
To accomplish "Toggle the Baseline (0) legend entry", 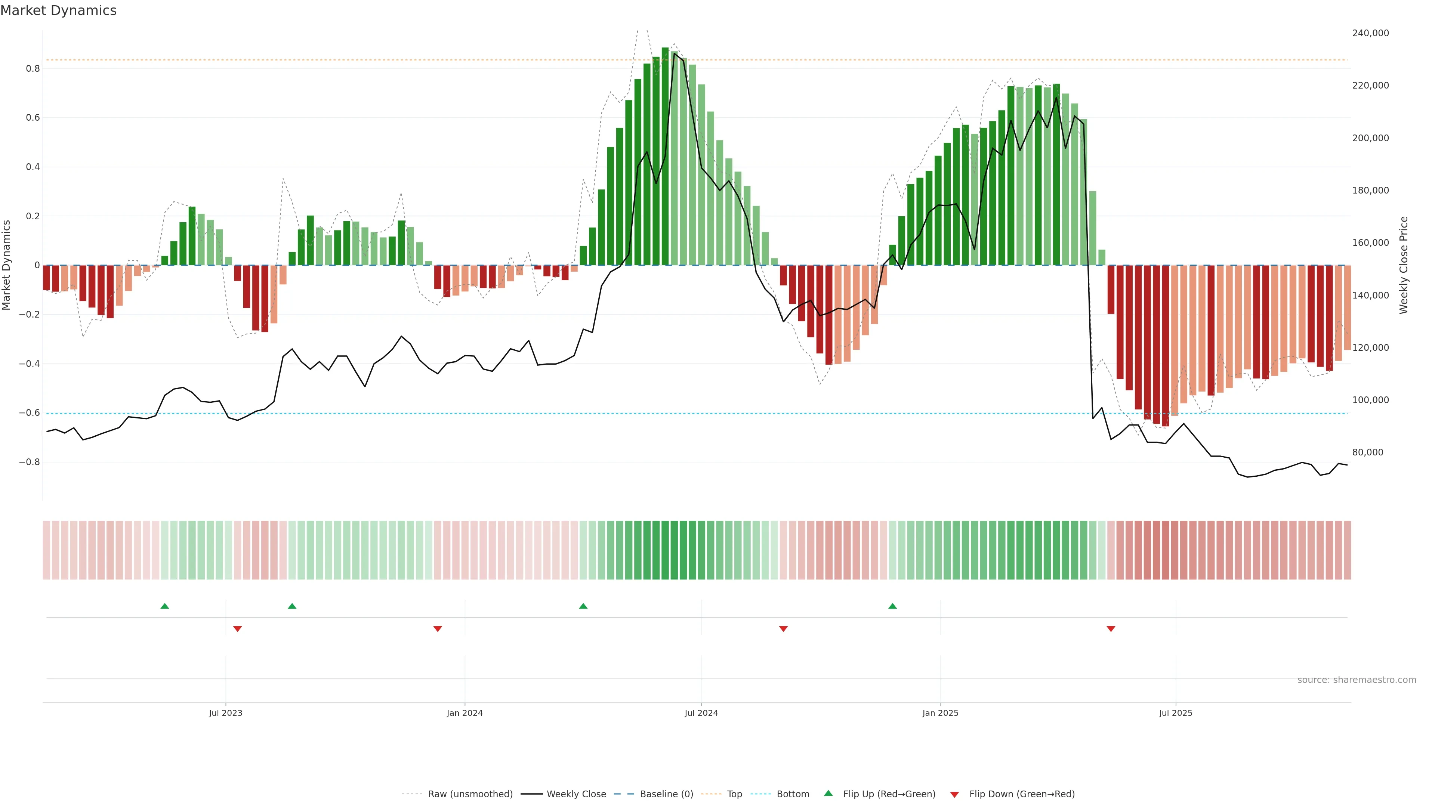I will pos(666,794).
